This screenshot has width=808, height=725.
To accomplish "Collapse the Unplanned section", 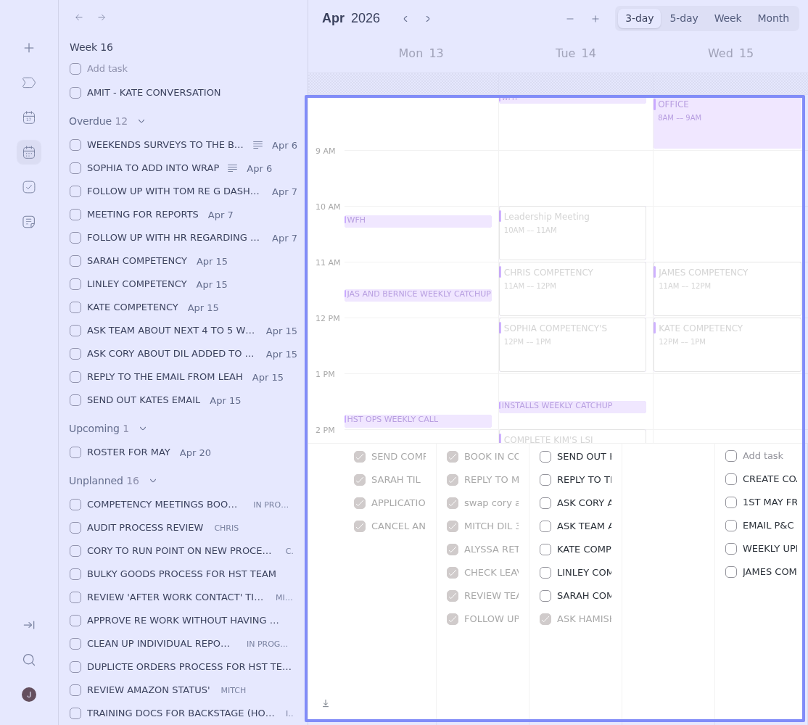I will click(x=153, y=481).
